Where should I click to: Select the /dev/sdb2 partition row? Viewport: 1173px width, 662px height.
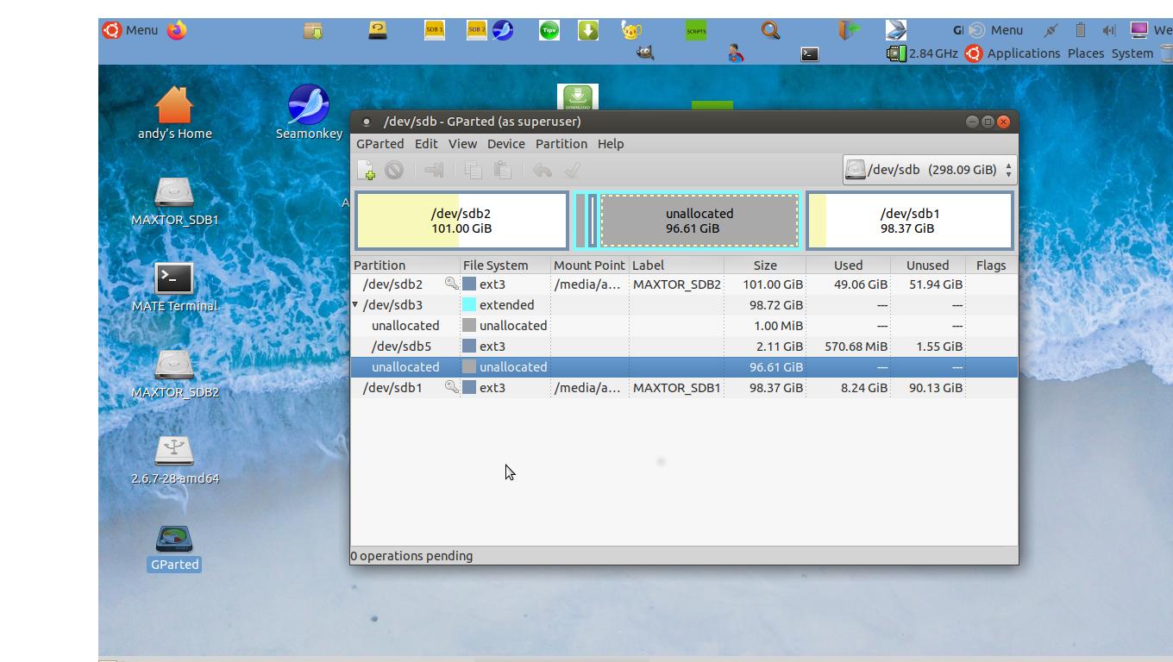[517, 284]
